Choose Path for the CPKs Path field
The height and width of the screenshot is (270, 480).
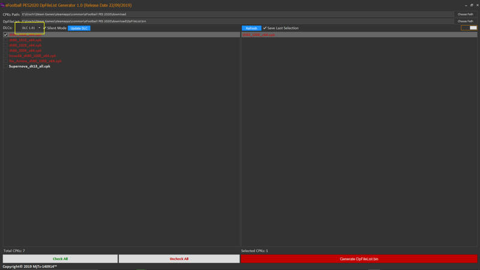click(x=466, y=14)
